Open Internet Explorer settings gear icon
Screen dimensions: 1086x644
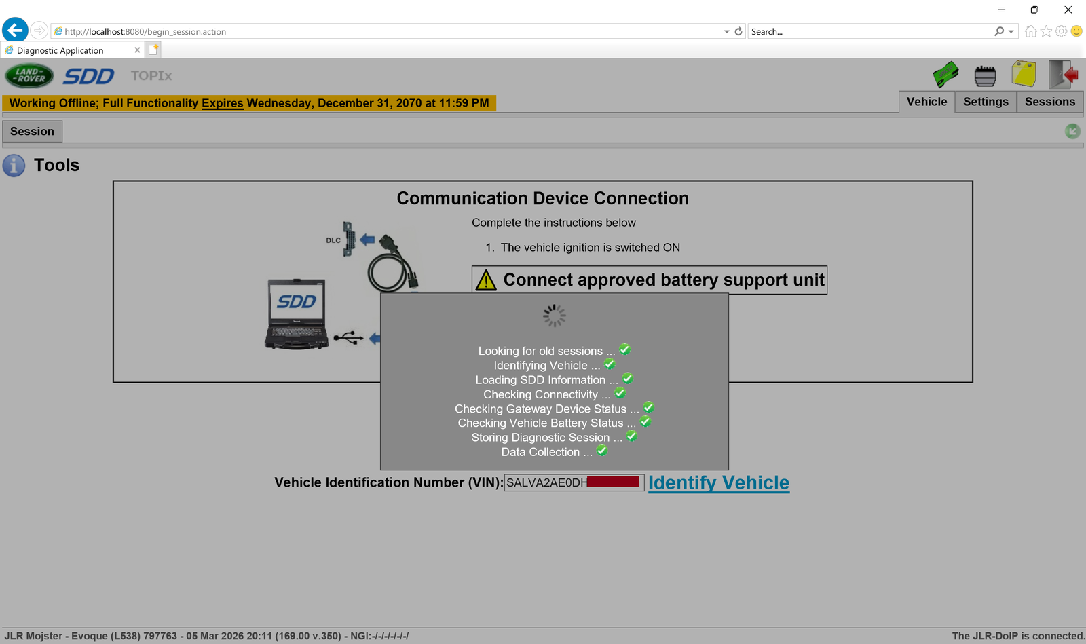pyautogui.click(x=1060, y=31)
